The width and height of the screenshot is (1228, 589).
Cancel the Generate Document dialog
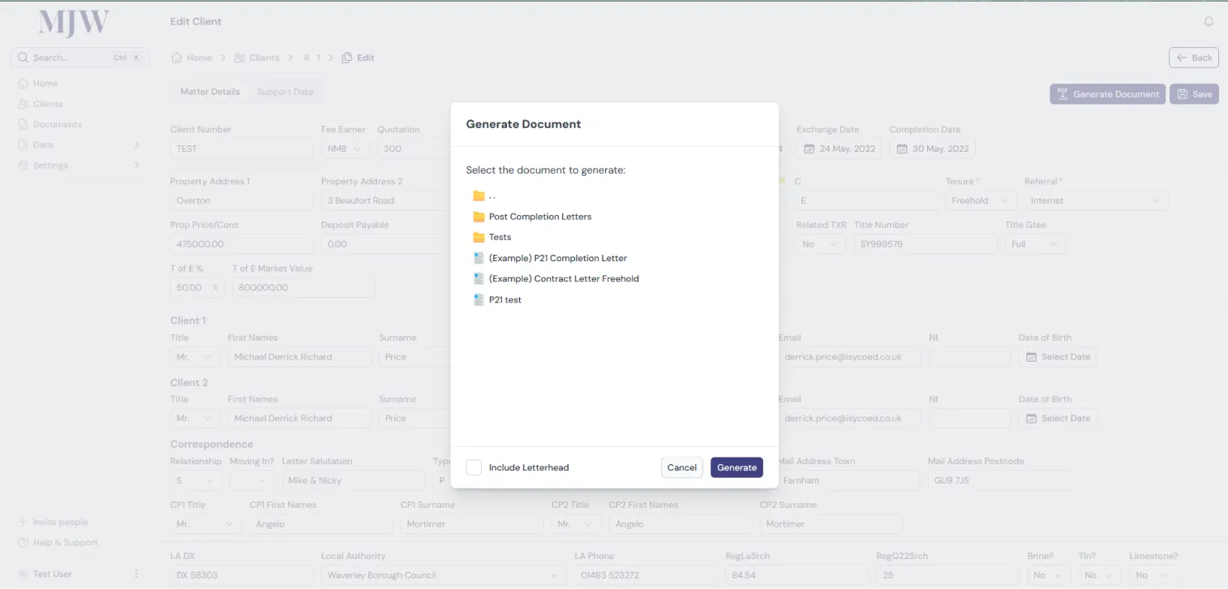pos(681,467)
